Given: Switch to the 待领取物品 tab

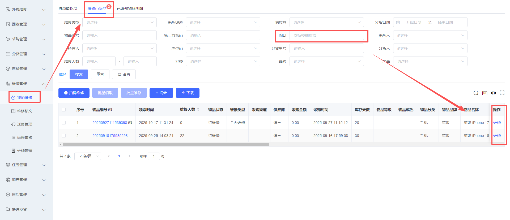Looking at the screenshot, I should coord(68,9).
